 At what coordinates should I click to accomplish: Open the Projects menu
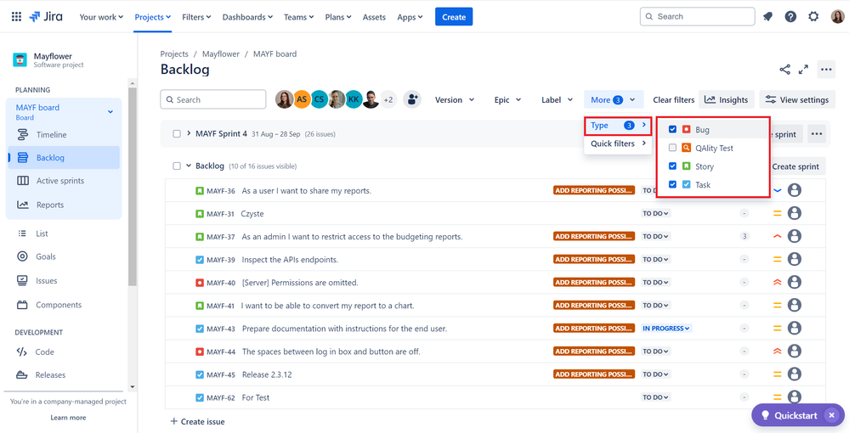coord(153,17)
